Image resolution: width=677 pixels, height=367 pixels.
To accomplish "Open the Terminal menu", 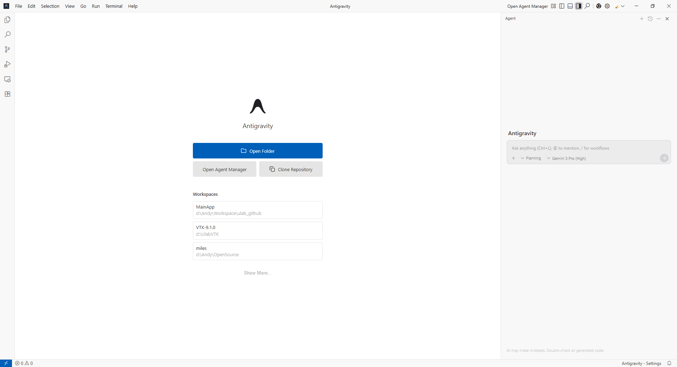I will [x=114, y=6].
